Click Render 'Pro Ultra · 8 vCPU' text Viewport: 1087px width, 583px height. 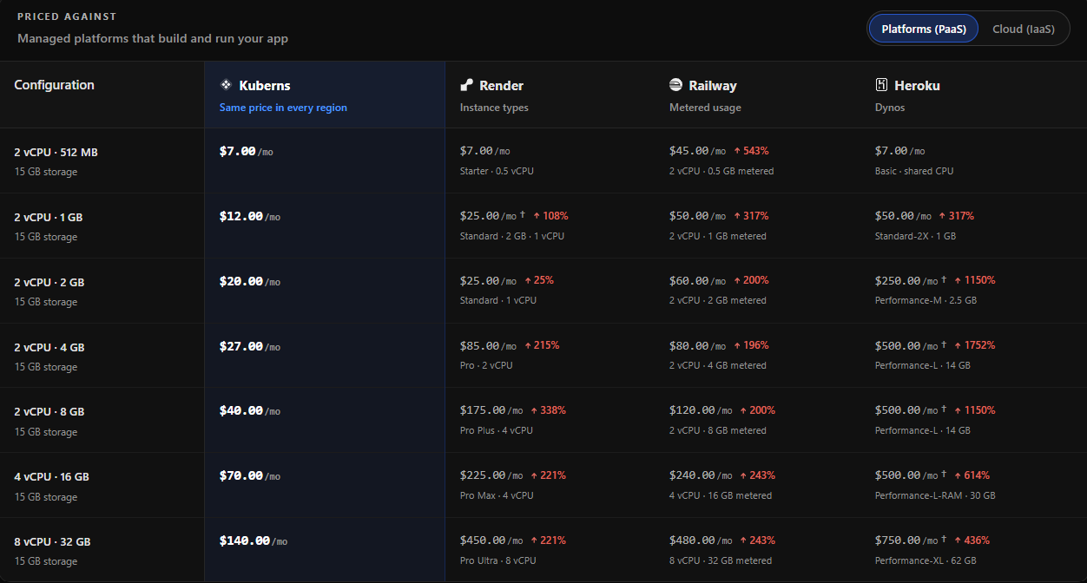[x=498, y=560]
